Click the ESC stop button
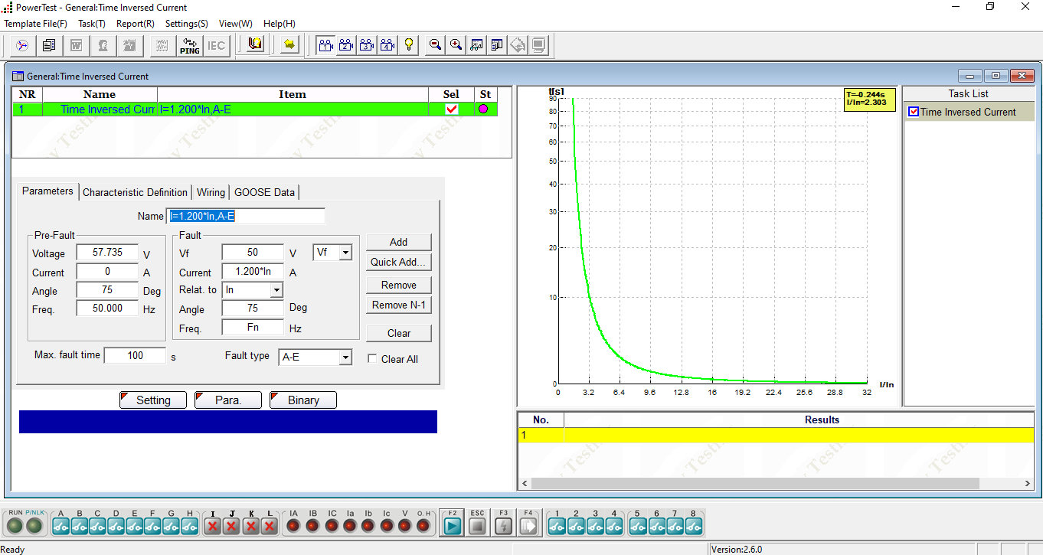Image resolution: width=1043 pixels, height=555 pixels. [x=477, y=526]
